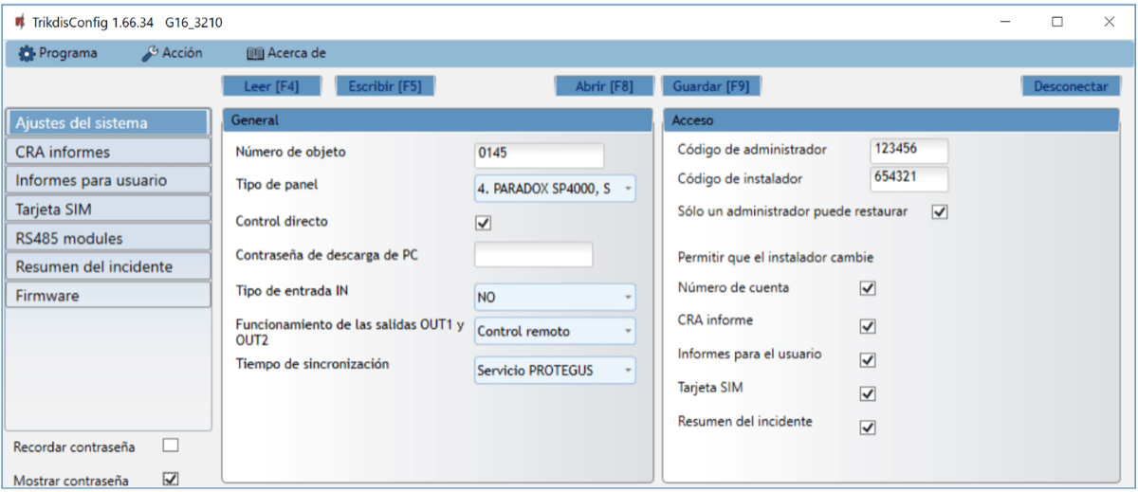Viewport: 1138px width, 492px height.
Task: Open the Tipo de panel dropdown
Action: click(555, 189)
